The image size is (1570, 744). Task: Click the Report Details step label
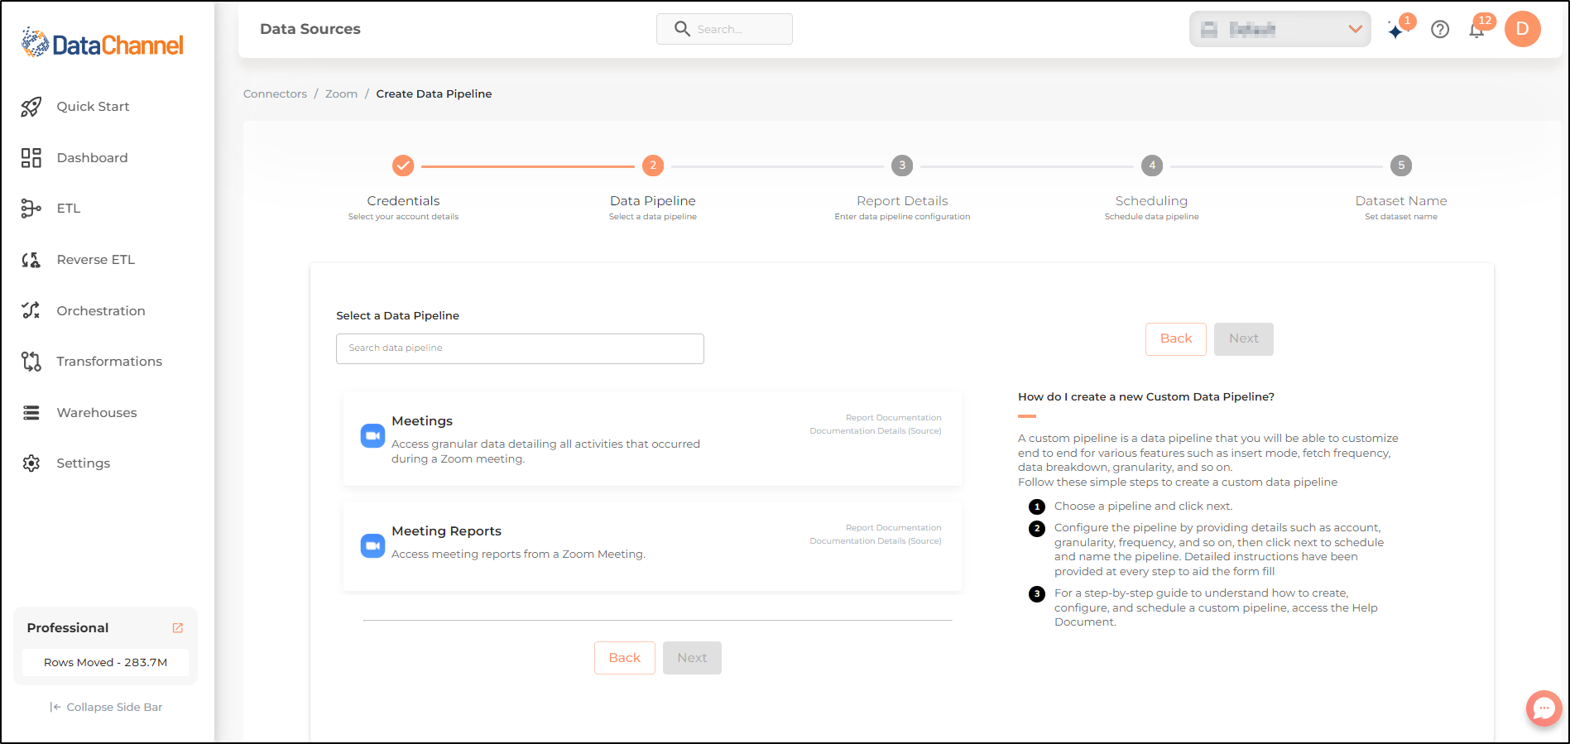coord(902,201)
